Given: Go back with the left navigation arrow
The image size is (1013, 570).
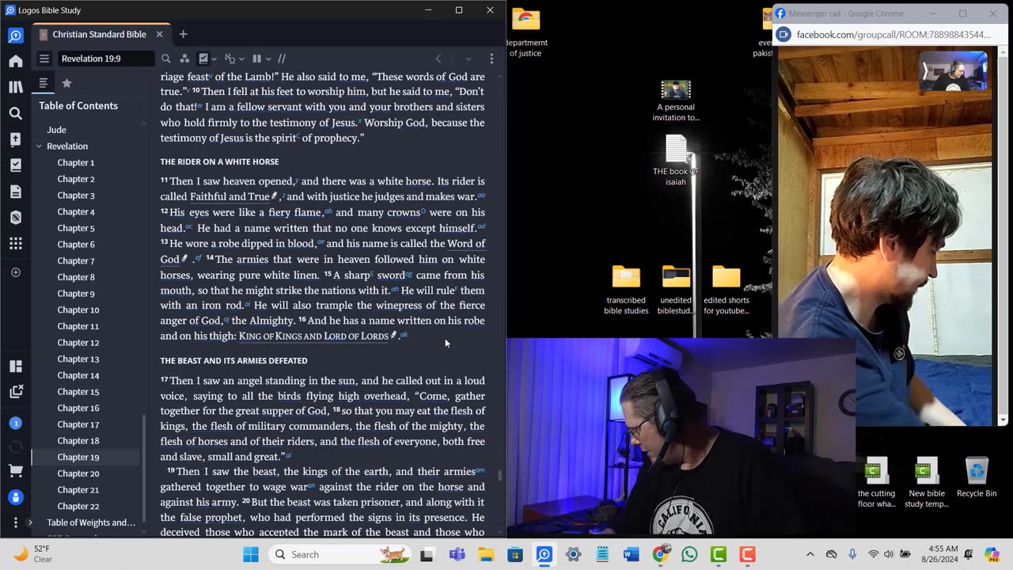Looking at the screenshot, I should coord(438,59).
